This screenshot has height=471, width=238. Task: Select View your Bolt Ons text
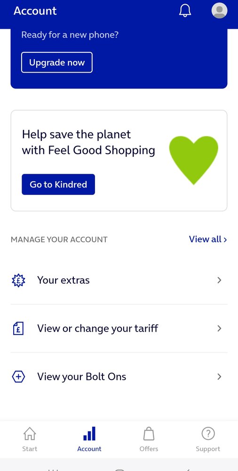pos(82,377)
